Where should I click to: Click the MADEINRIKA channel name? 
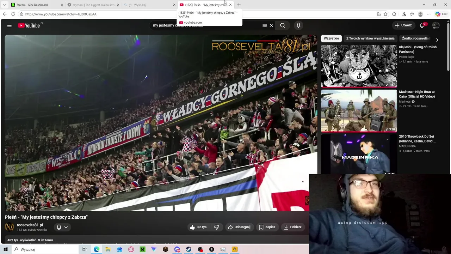(x=407, y=146)
